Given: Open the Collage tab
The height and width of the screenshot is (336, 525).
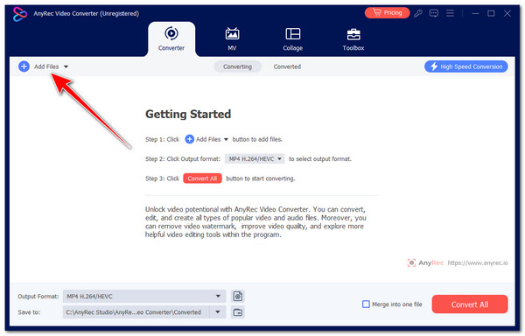Looking at the screenshot, I should [292, 38].
